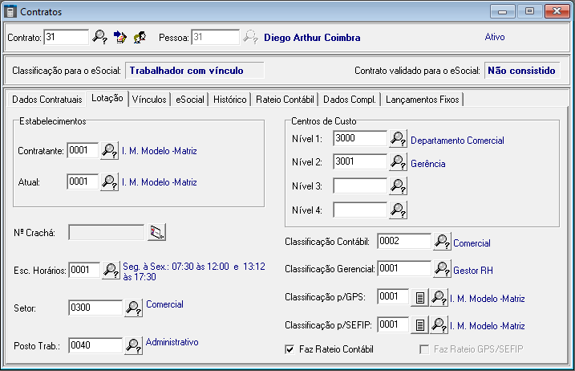
Task: Click the Pessoa number field
Action: 215,37
